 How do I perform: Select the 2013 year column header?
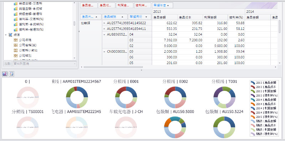[x=198, y=12]
